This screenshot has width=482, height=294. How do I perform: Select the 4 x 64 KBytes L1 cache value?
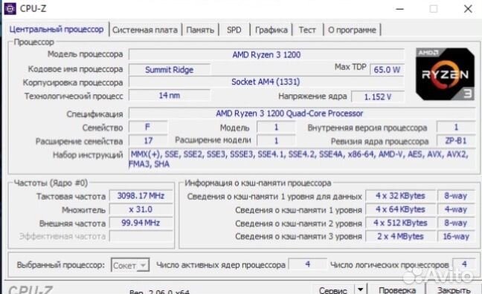tap(400, 209)
